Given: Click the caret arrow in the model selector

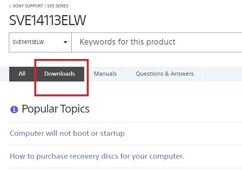Looking at the screenshot, I should click(x=65, y=42).
